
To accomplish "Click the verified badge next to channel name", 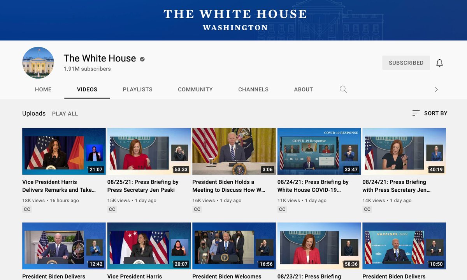I will click(x=142, y=59).
